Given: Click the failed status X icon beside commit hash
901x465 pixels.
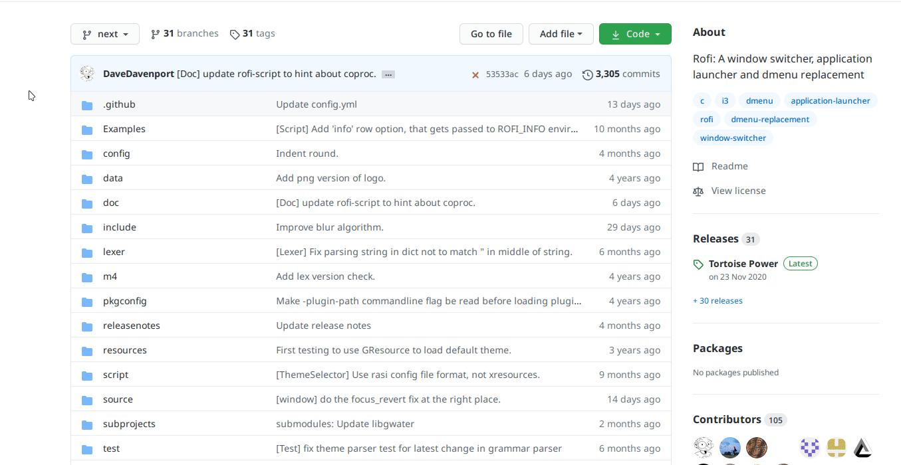Looking at the screenshot, I should tap(475, 74).
